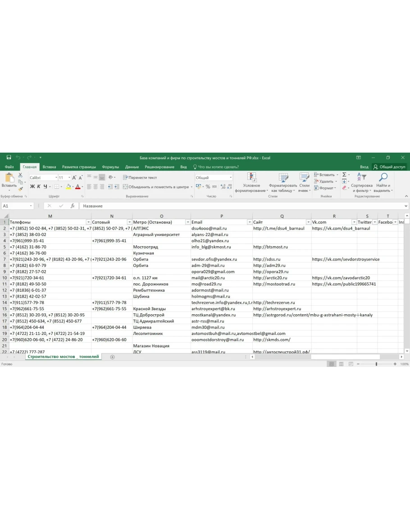
Task: Switch to Page Layout view in the status bar
Action: pyautogui.click(x=341, y=364)
